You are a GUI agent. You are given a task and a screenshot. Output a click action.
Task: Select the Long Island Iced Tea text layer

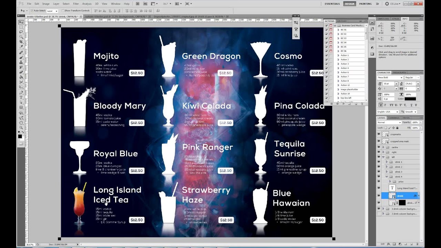407,188
